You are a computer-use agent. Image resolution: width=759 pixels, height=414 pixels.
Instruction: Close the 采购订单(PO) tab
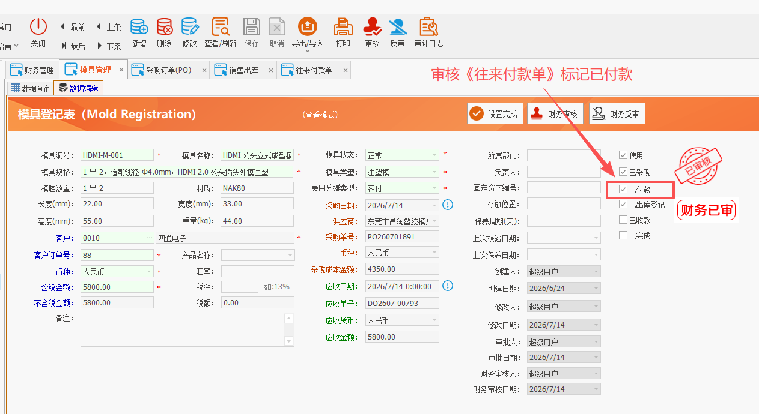pos(204,70)
